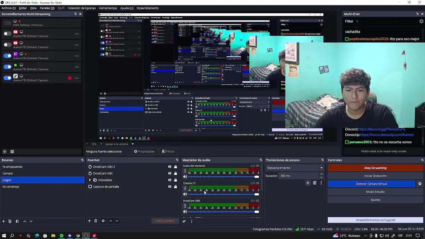Open the transition properties kebab menu

pos(321,183)
